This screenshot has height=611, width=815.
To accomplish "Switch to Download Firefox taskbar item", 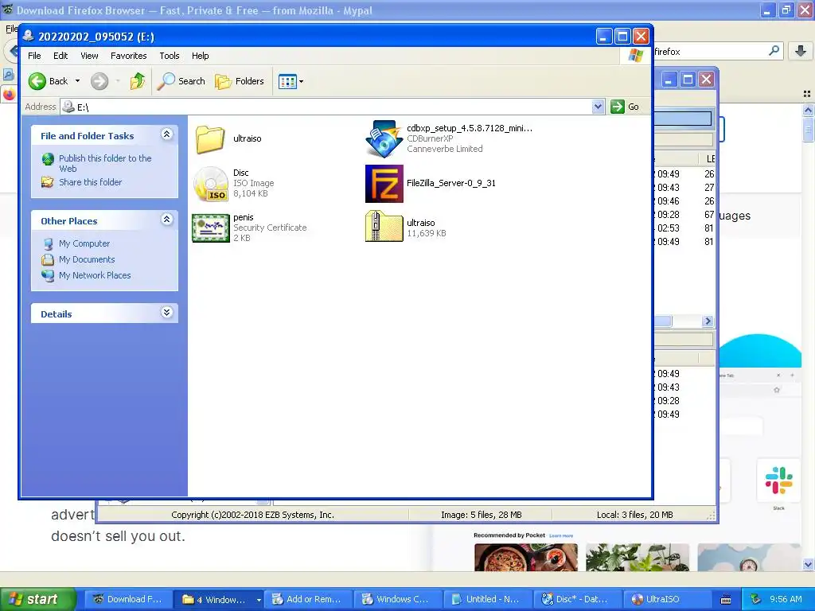I will [128, 599].
